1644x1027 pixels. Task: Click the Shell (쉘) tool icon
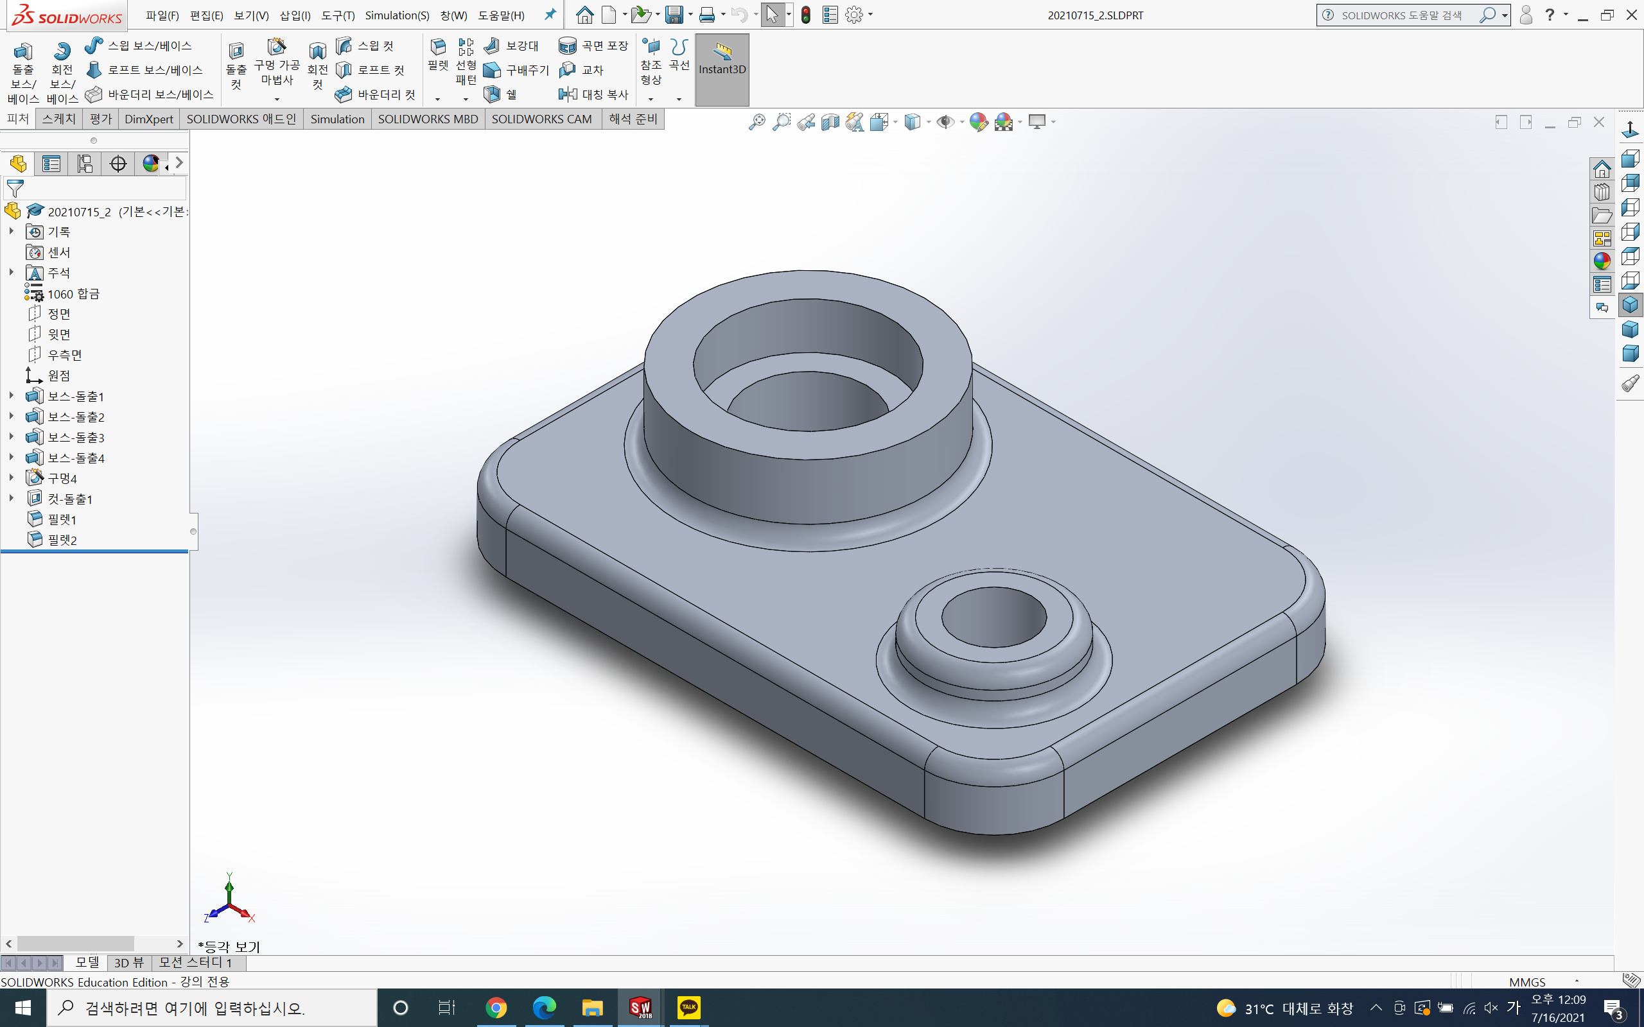[492, 94]
